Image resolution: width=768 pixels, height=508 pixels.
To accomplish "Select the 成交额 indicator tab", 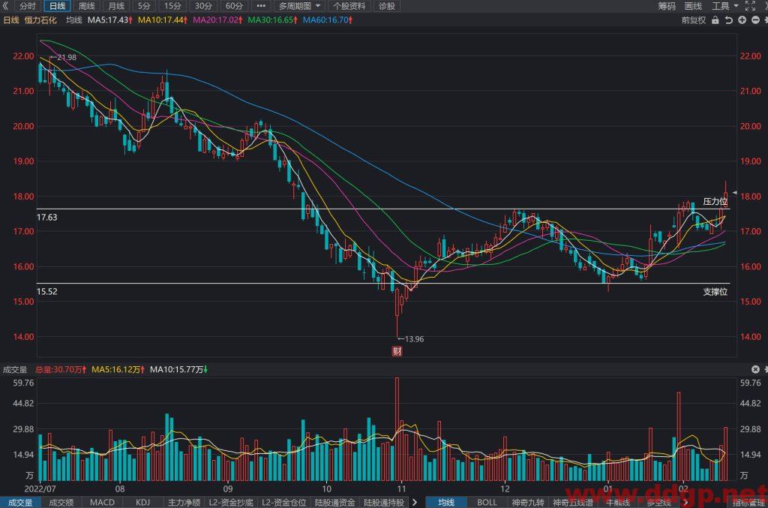I will pyautogui.click(x=61, y=503).
